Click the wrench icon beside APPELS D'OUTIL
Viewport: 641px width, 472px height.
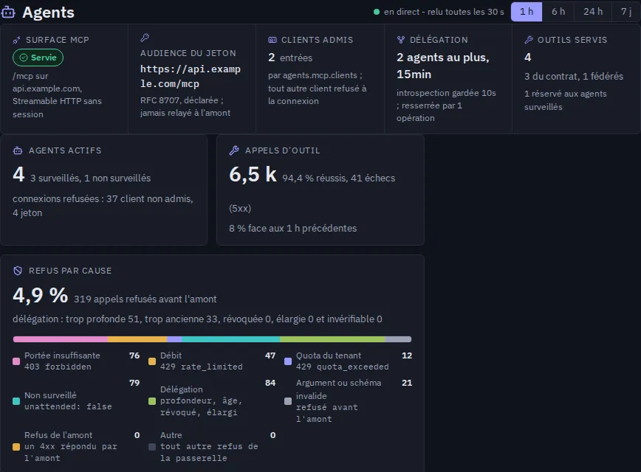[234, 150]
